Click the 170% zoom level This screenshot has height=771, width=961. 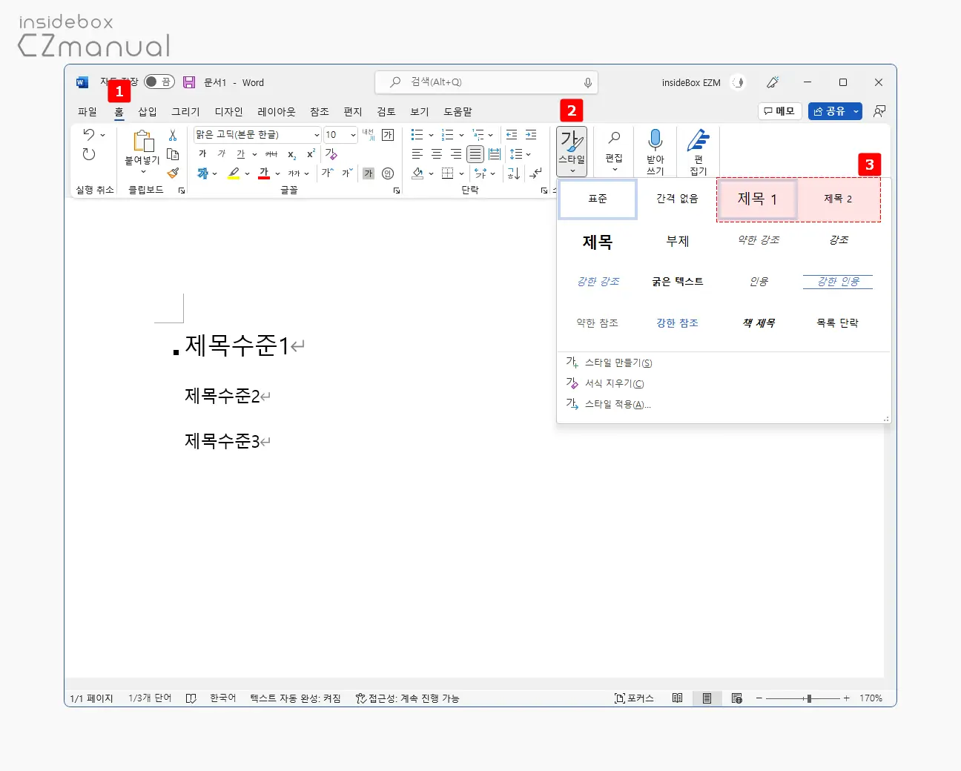[x=871, y=698]
